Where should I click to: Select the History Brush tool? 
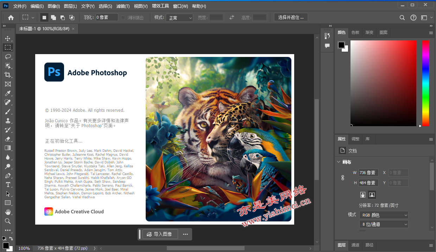(x=8, y=130)
